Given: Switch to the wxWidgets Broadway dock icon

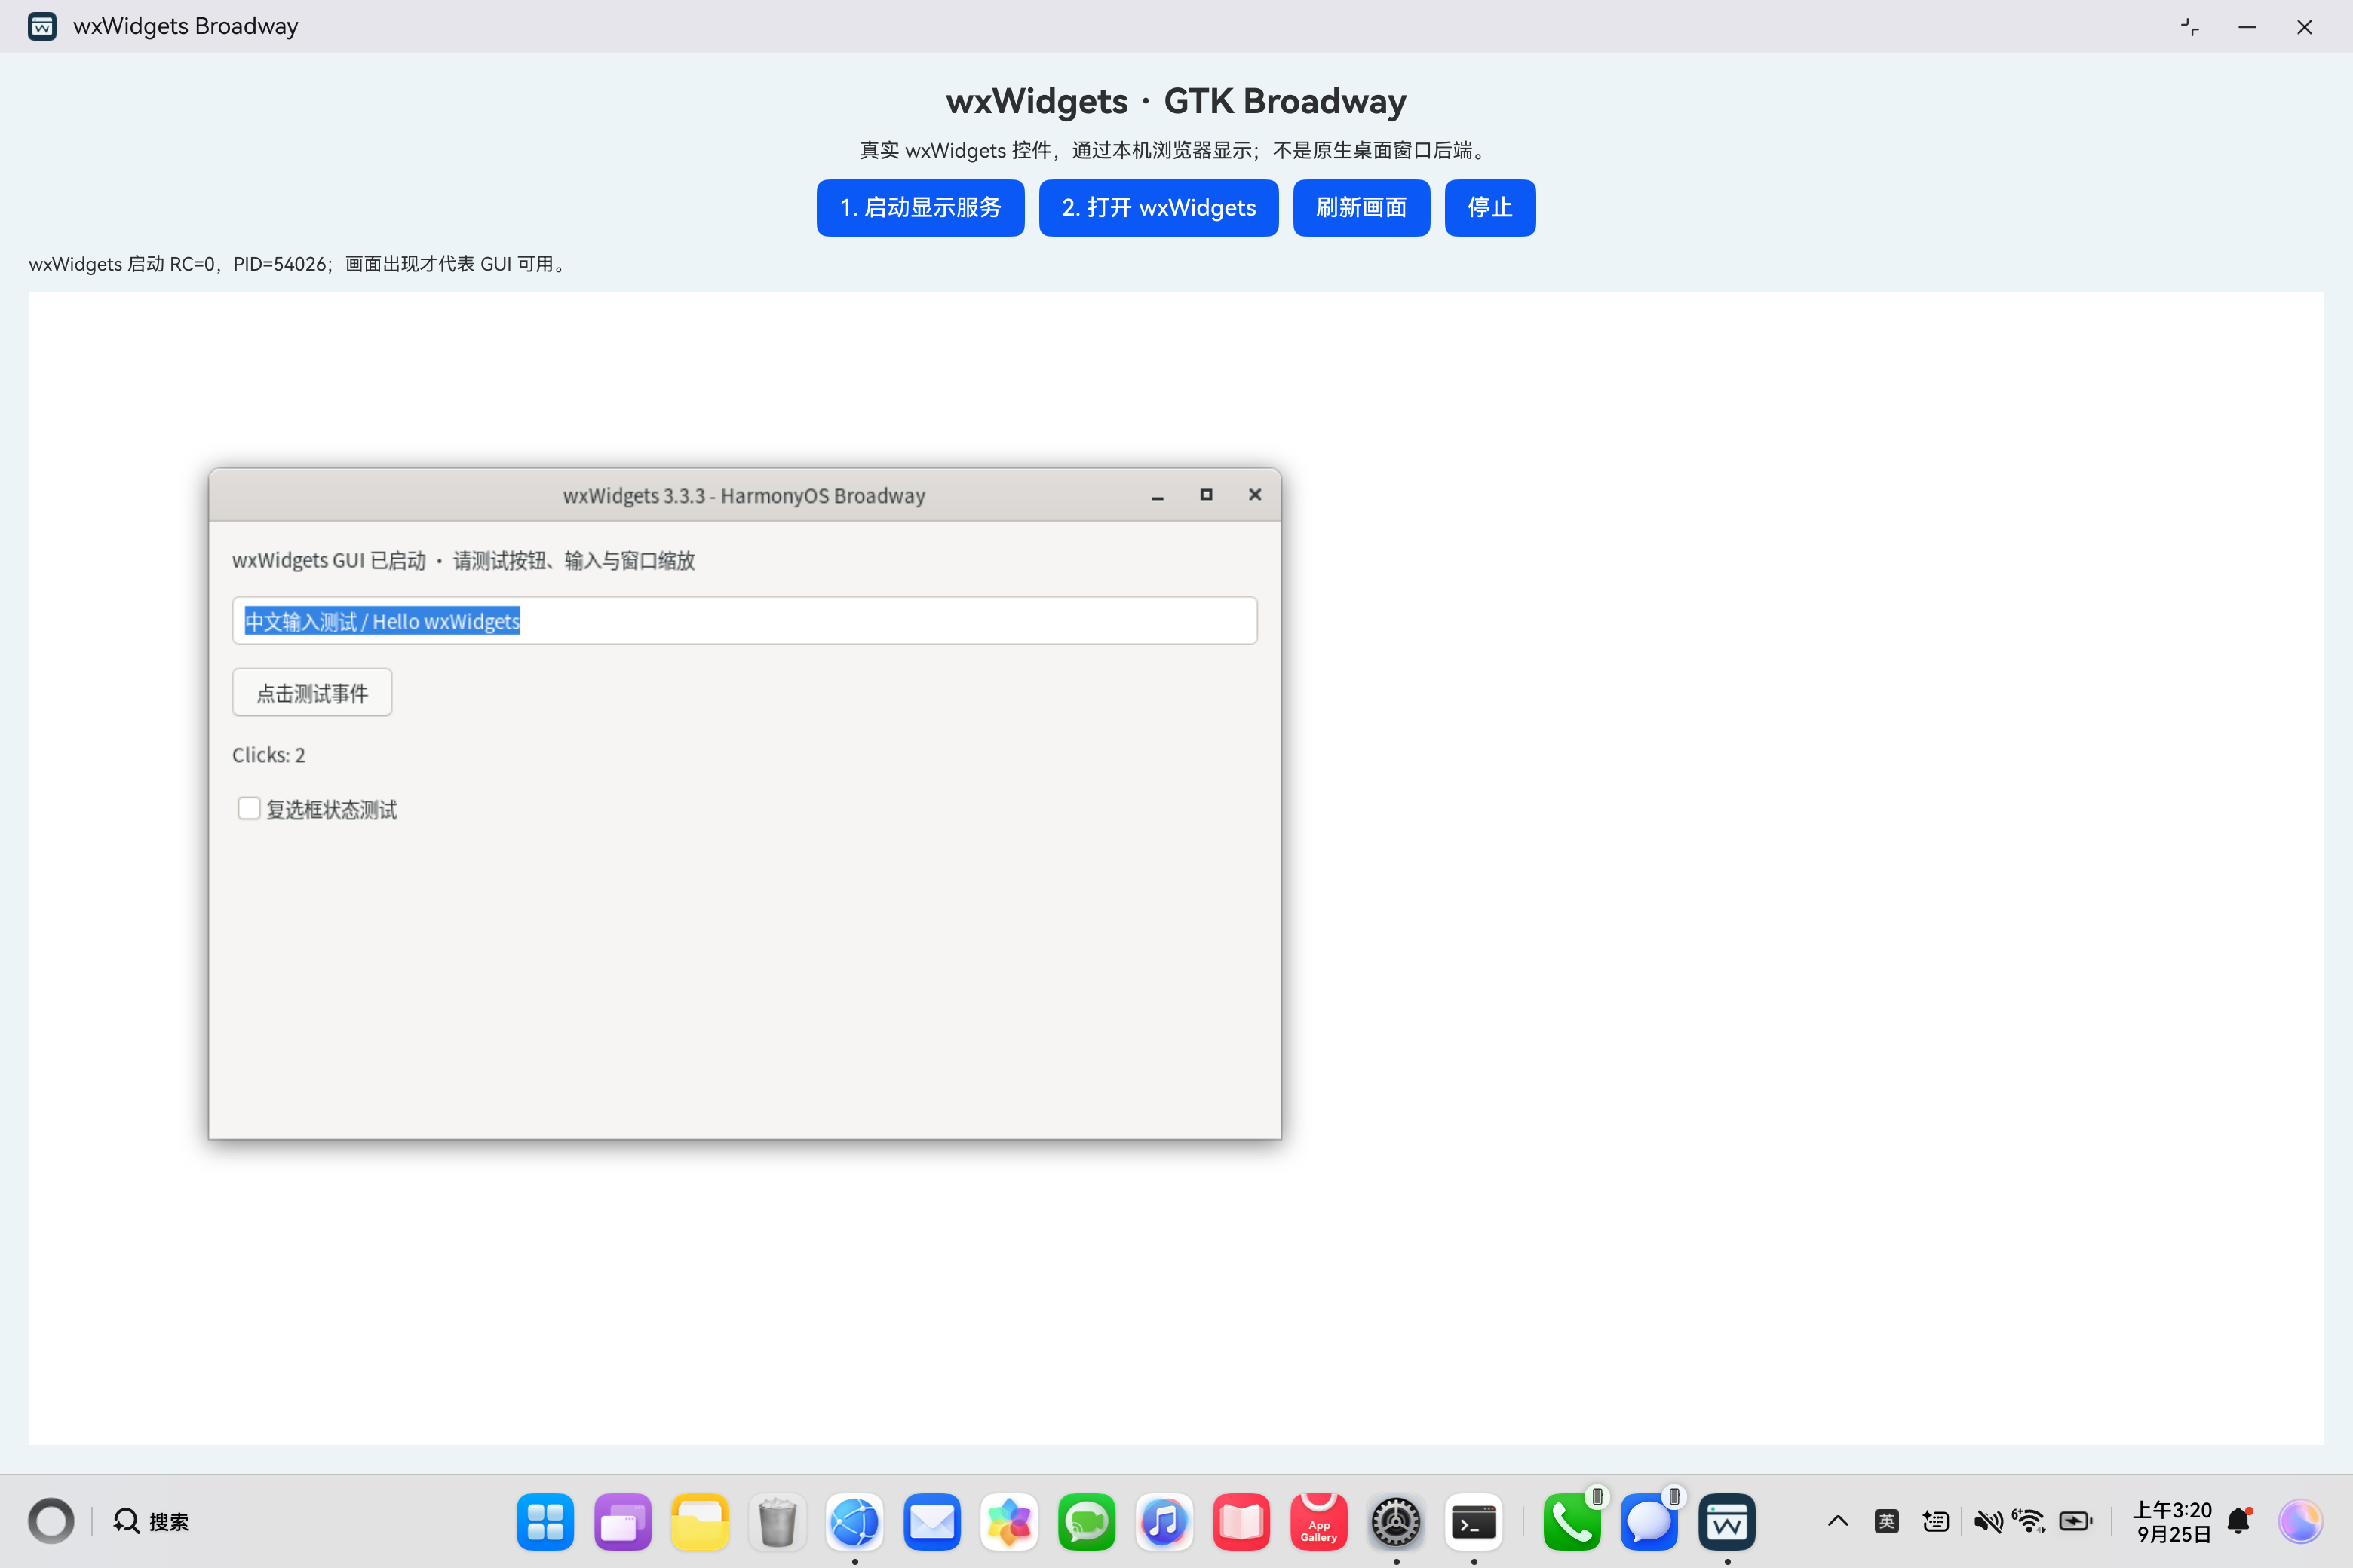Looking at the screenshot, I should coord(1727,1522).
